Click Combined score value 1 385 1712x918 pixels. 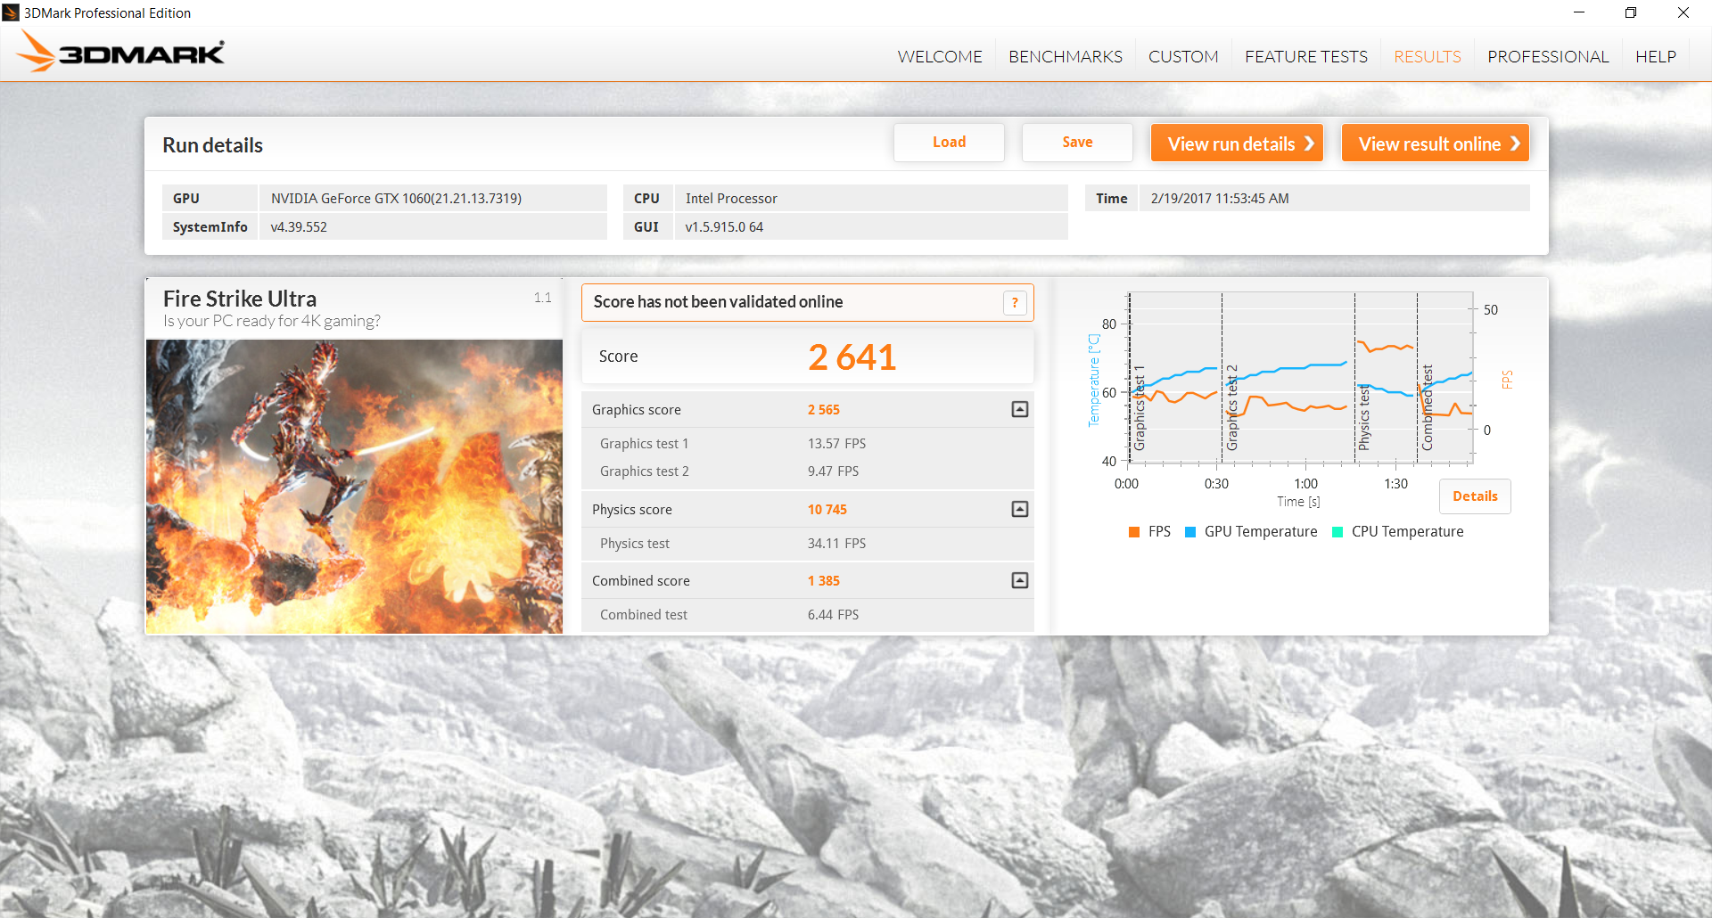[x=824, y=581]
